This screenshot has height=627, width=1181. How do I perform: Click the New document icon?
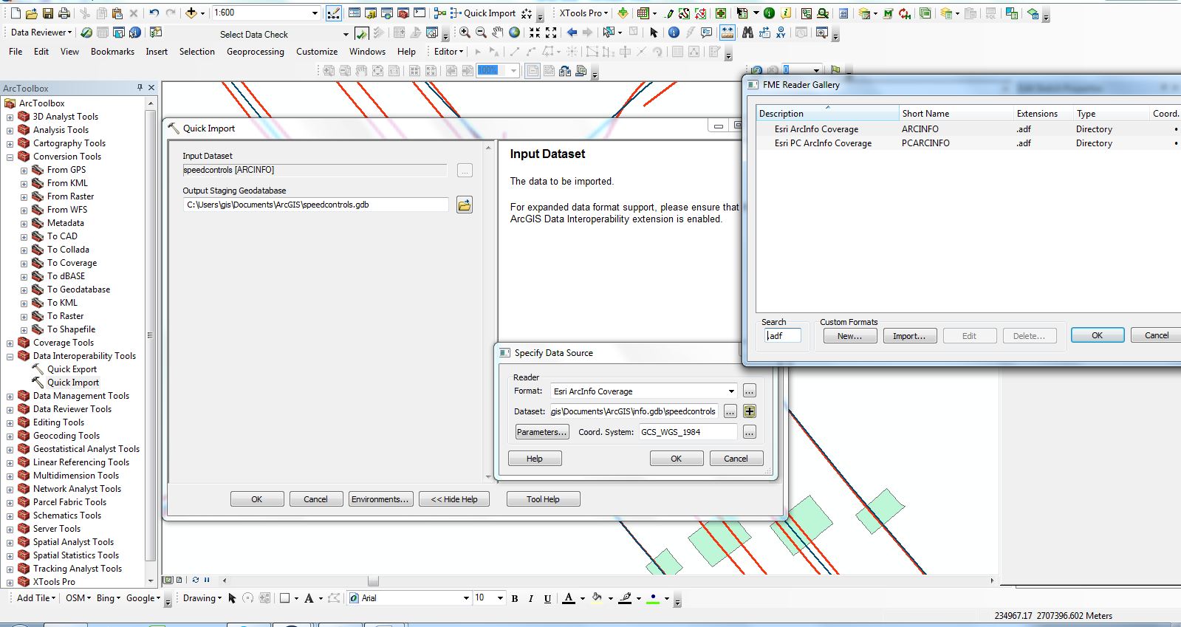point(16,13)
